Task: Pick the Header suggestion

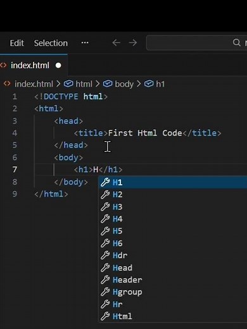Action: 173,280
